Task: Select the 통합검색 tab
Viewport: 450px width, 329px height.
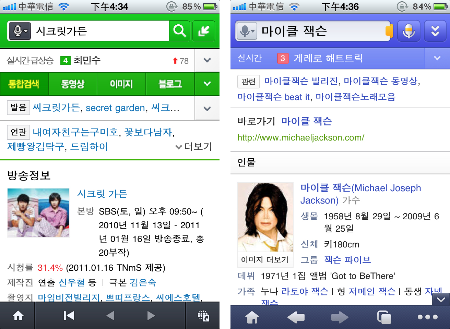Action: (24, 84)
